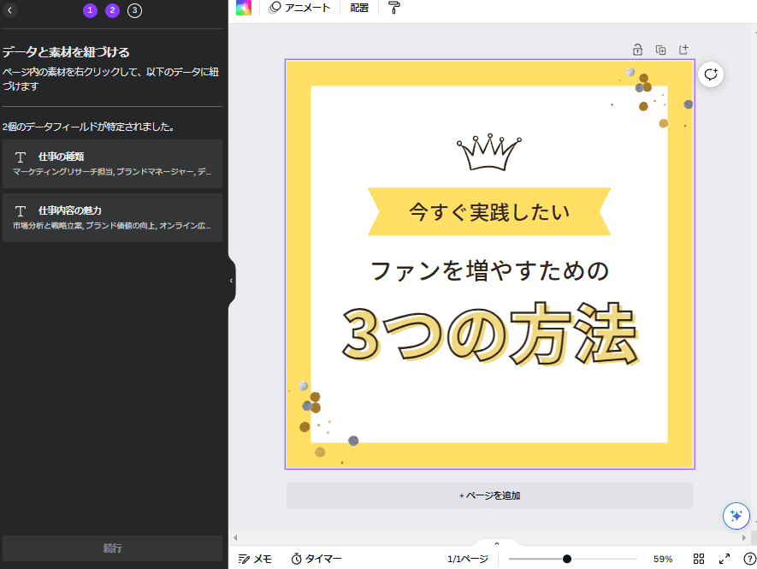Screen dimensions: 757x569
Task: Click the Magic sparkle assistant button
Action: [736, 516]
